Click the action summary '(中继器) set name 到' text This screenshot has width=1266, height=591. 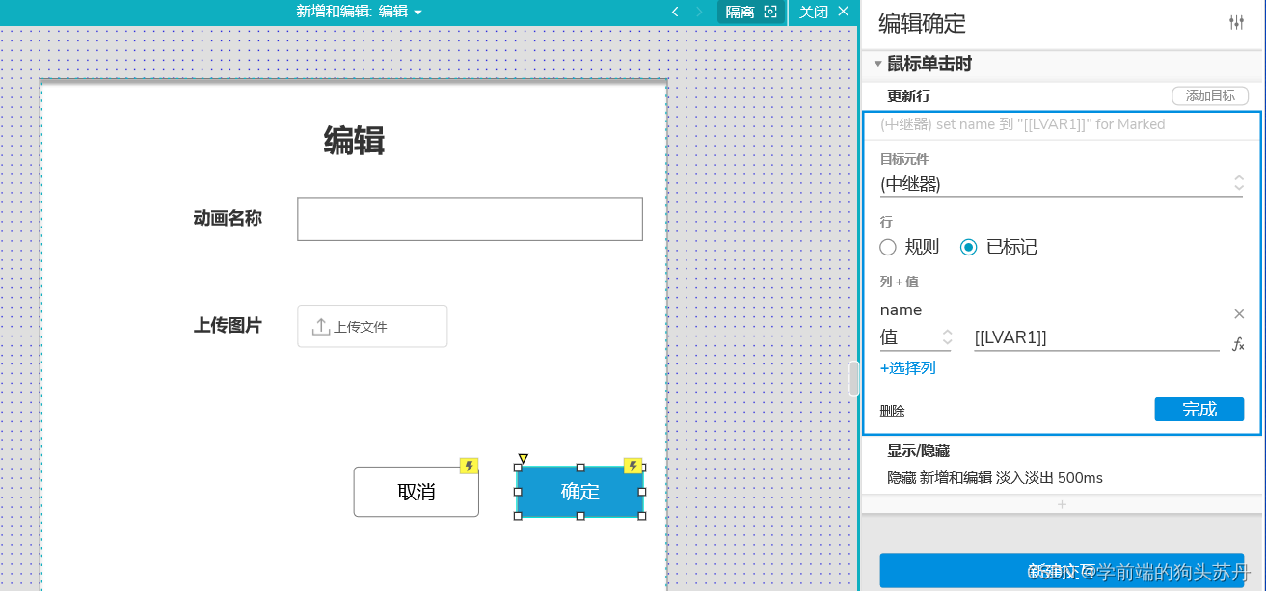pos(1022,124)
